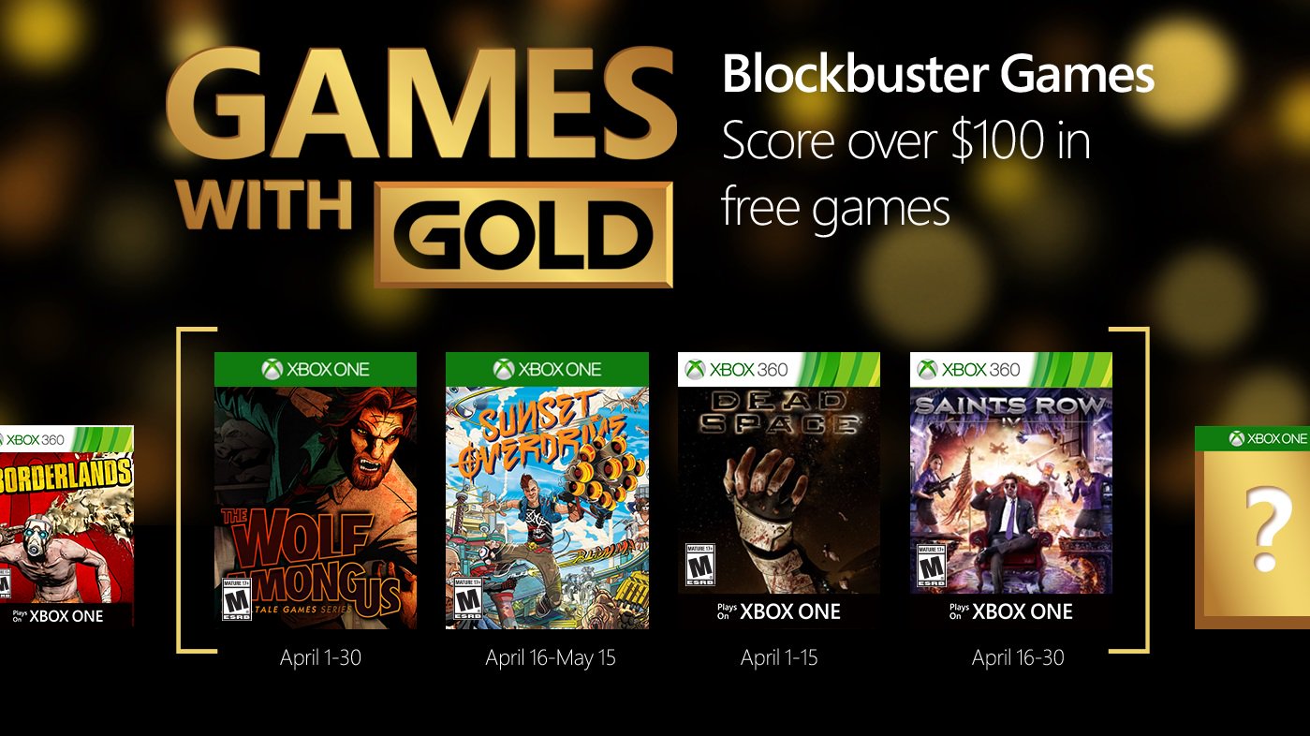The width and height of the screenshot is (1310, 736).
Task: Select the Sunset Overdrive game cover
Action: [547, 496]
